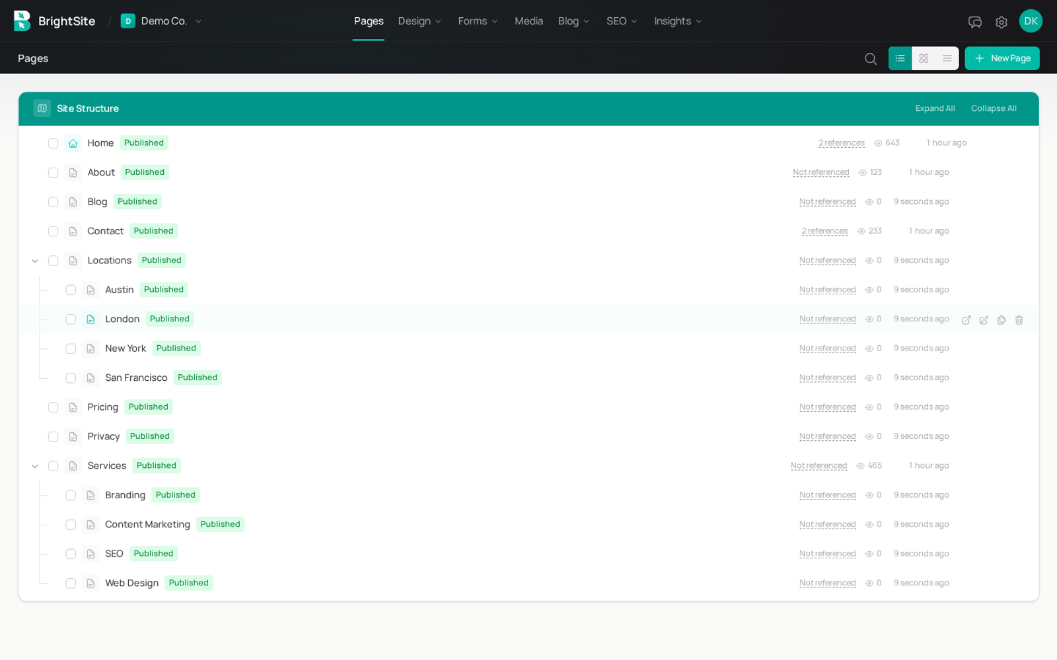Viewport: 1057px width, 660px height.
Task: Select the Privacy page checkbox
Action: coord(53,437)
